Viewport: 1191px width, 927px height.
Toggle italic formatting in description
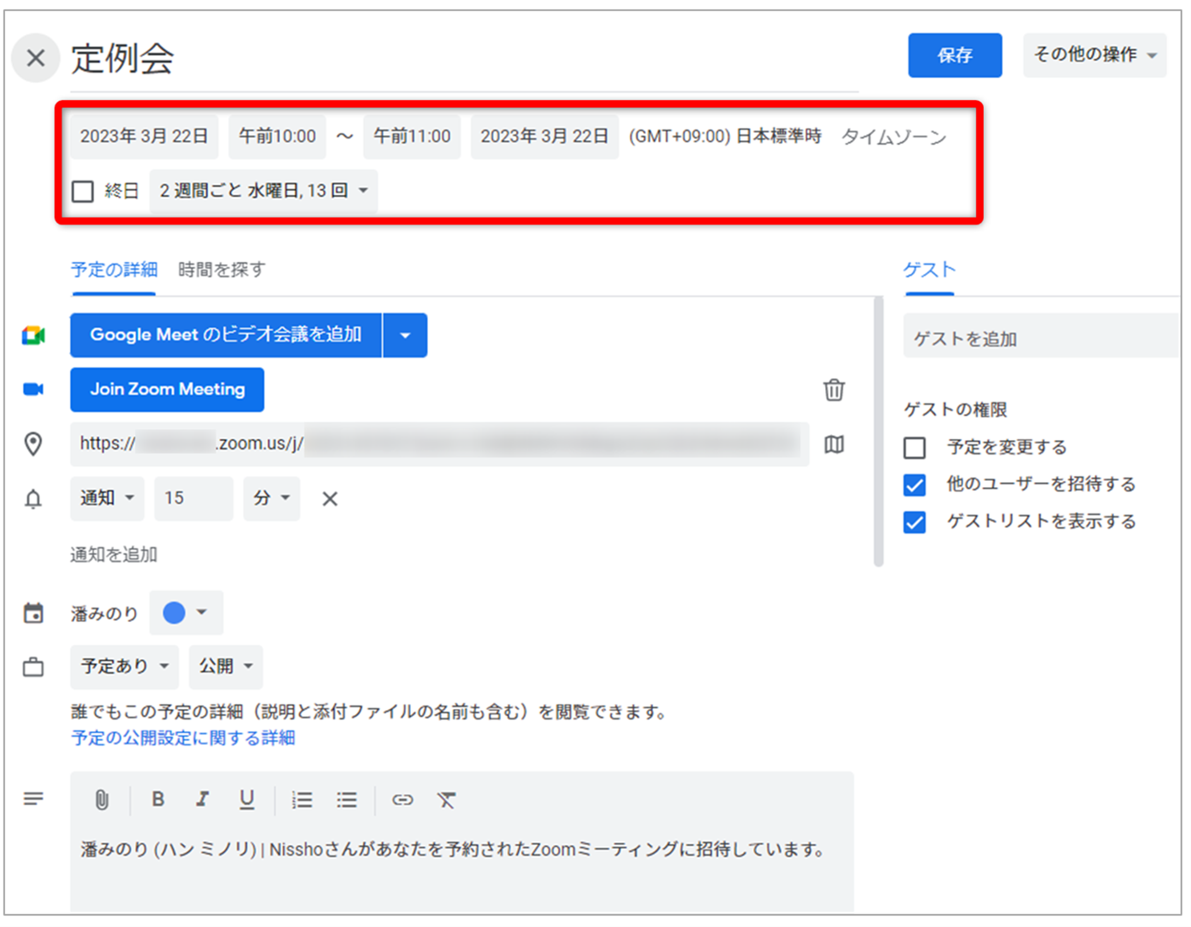click(202, 799)
